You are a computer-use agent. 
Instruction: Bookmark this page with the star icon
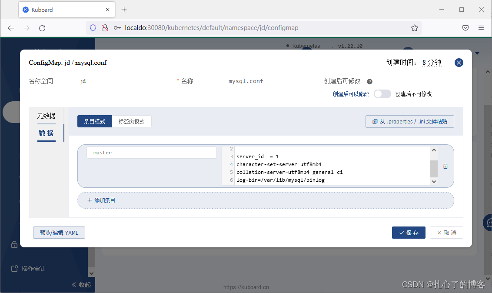[x=415, y=28]
